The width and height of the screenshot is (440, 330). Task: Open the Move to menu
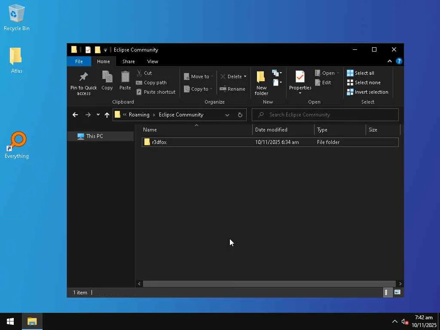click(199, 76)
